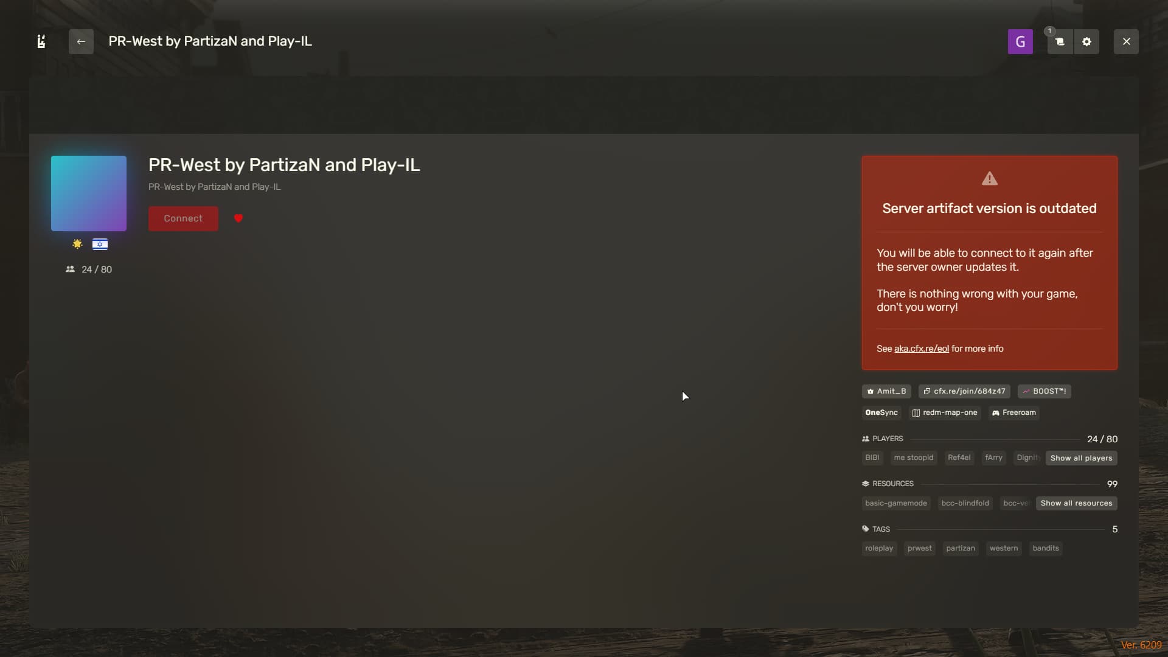Close the server details window
This screenshot has height=657, width=1168.
pyautogui.click(x=1126, y=41)
